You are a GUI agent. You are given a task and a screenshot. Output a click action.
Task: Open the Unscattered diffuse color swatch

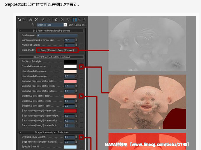tap(70, 72)
